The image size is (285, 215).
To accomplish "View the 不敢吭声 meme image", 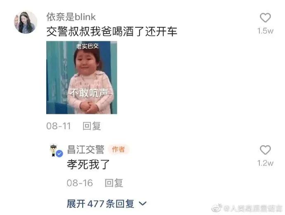I will [x=82, y=78].
